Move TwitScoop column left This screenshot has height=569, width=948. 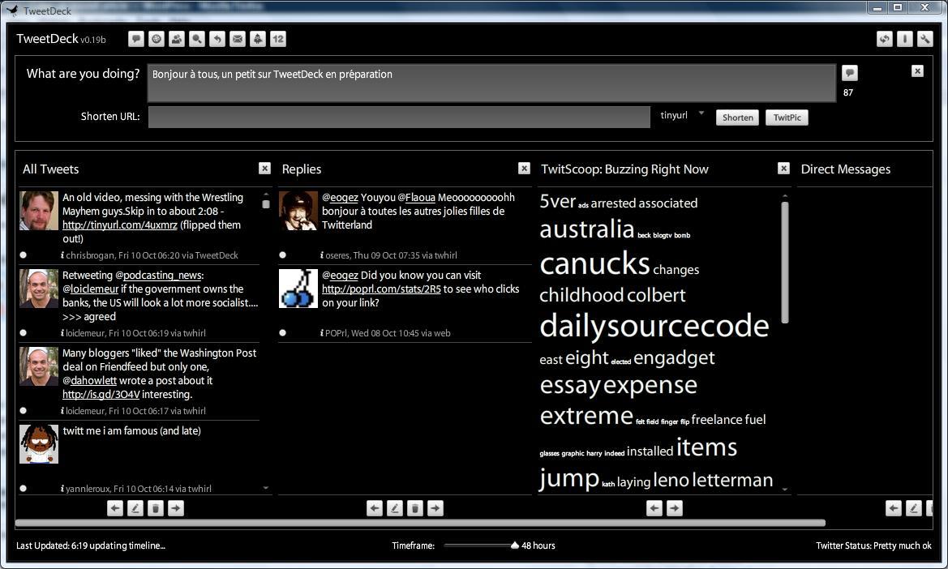[654, 508]
